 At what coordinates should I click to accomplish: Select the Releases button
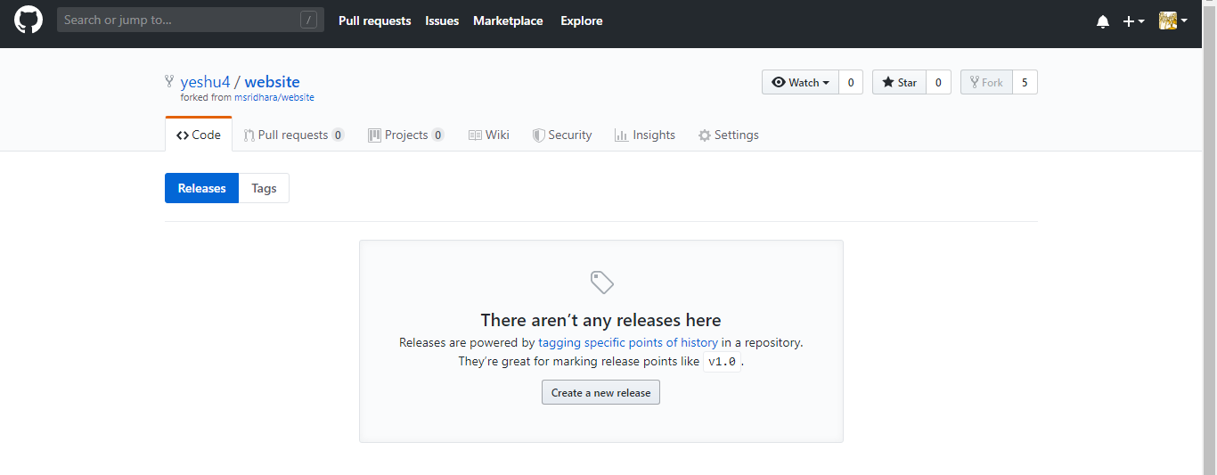pyautogui.click(x=201, y=188)
